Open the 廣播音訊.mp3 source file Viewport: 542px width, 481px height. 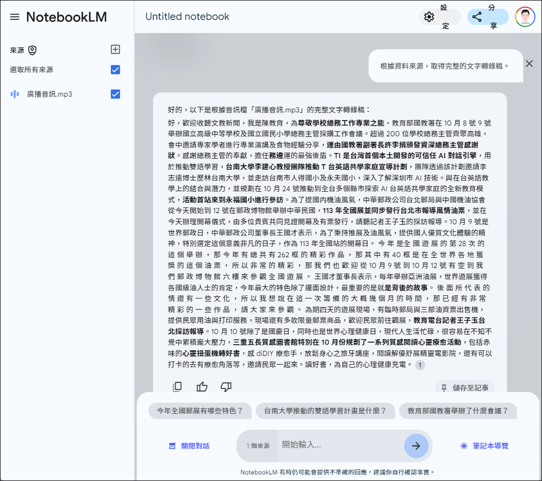point(49,94)
